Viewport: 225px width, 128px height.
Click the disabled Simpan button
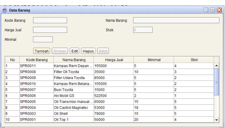coord(60,51)
